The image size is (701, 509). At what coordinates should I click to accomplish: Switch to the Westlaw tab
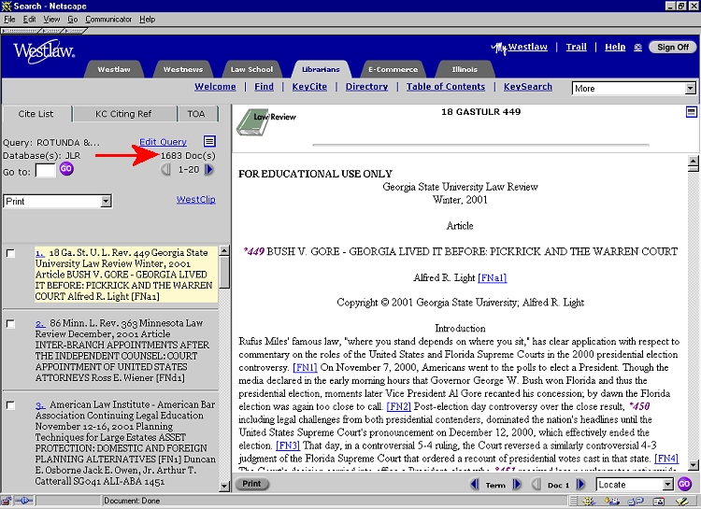tap(114, 70)
